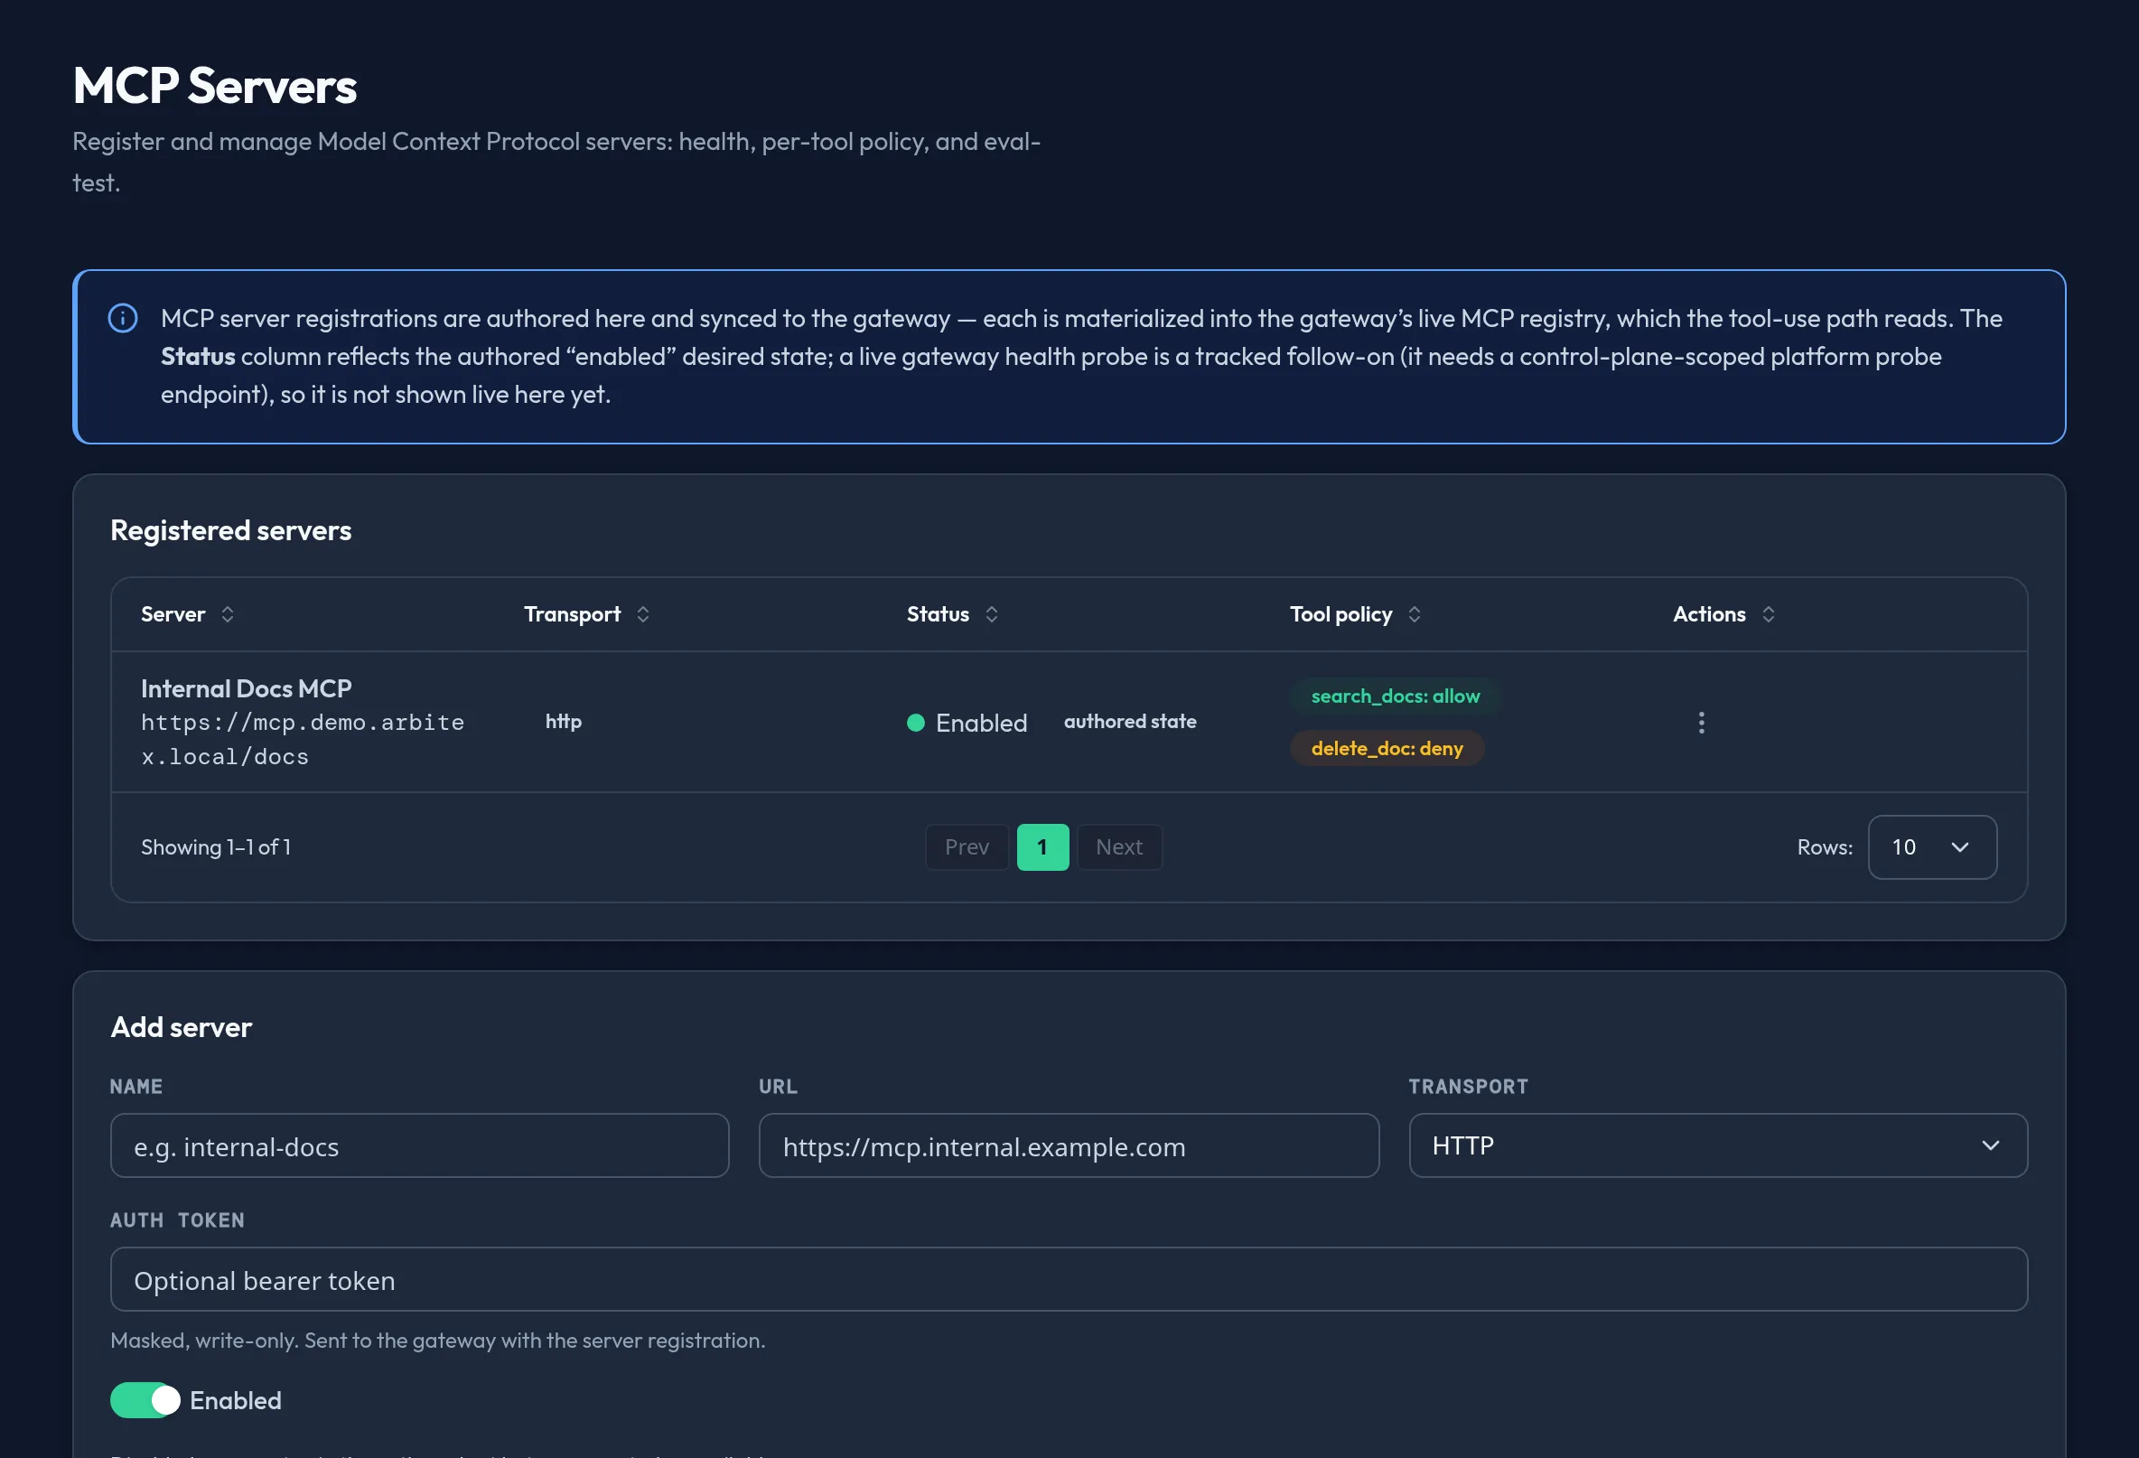Click the Enabled status text in table row
2139x1458 pixels.
981,723
